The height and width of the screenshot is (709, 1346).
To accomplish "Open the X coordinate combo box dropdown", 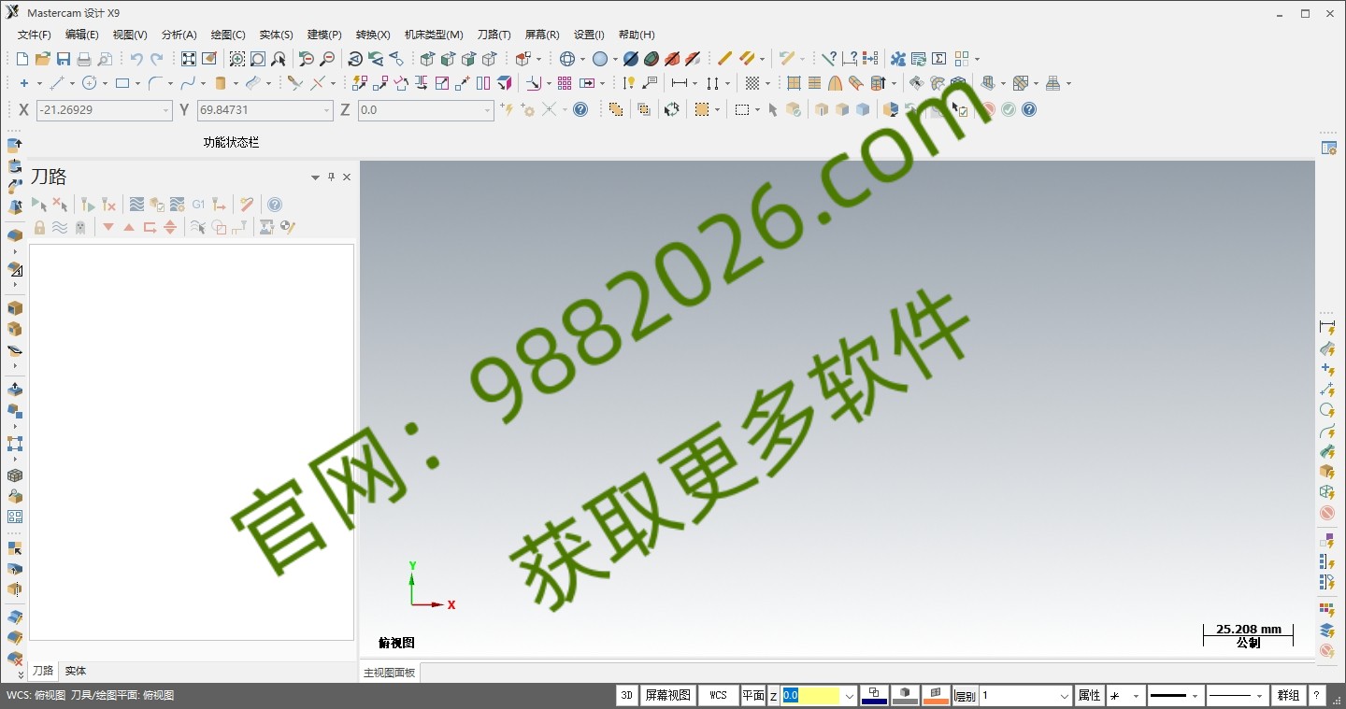I will [x=166, y=110].
